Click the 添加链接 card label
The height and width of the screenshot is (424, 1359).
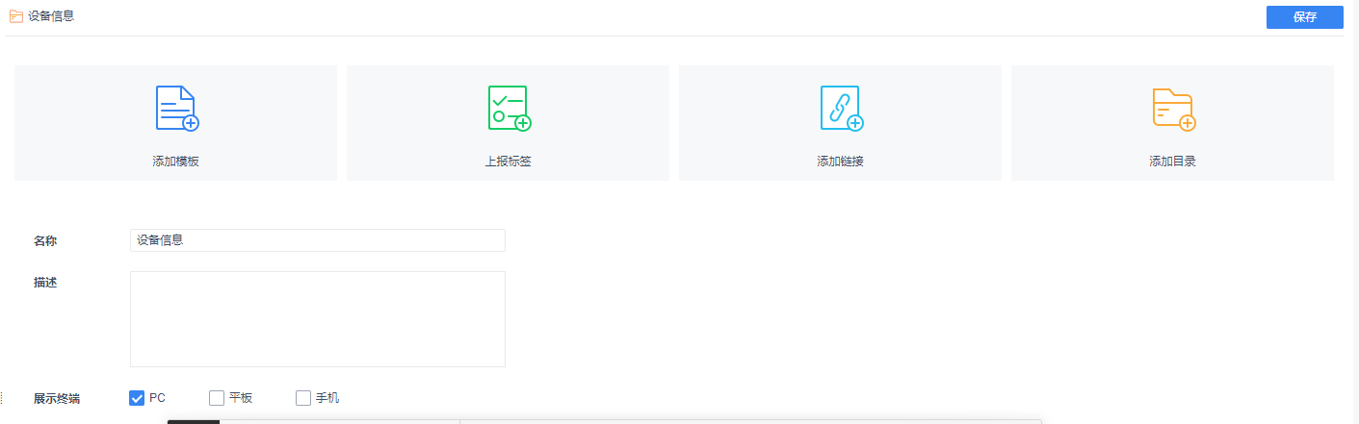pyautogui.click(x=840, y=162)
